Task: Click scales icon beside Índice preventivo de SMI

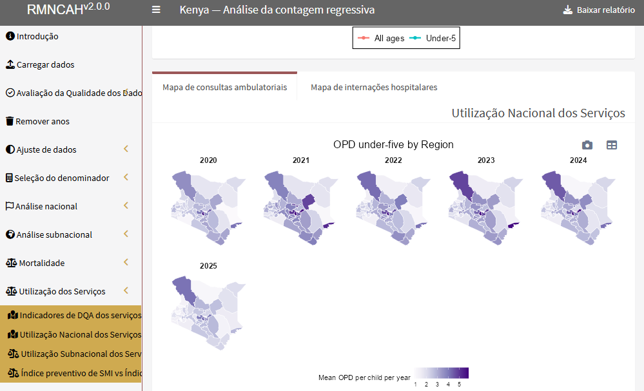Action: pos(13,373)
